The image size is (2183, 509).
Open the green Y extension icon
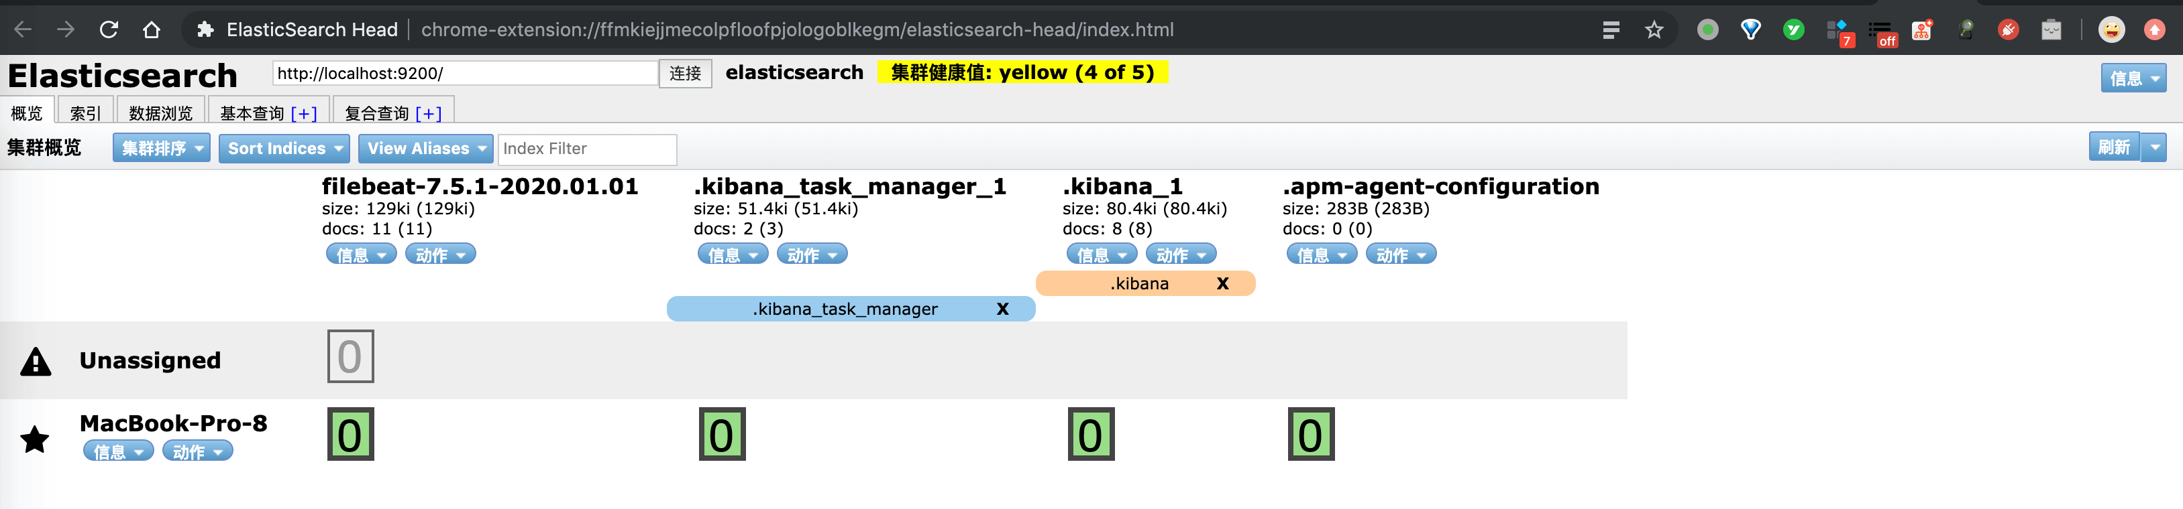point(1793,30)
